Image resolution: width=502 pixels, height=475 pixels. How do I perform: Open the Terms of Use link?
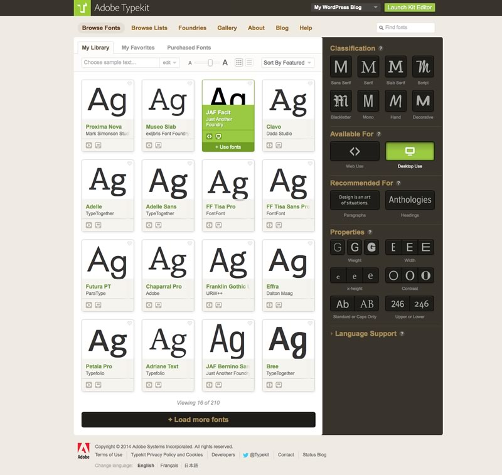tap(109, 455)
